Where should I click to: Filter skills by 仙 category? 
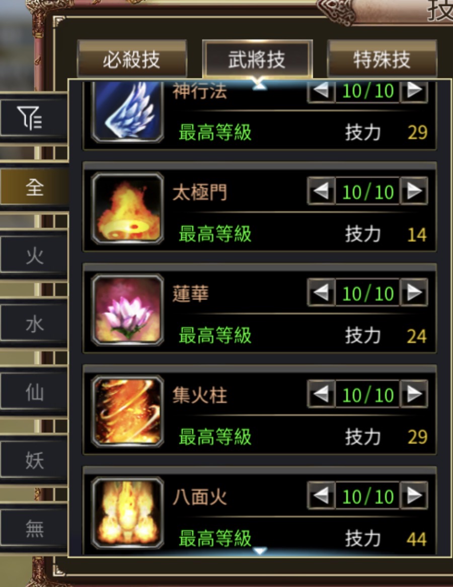[x=34, y=392]
